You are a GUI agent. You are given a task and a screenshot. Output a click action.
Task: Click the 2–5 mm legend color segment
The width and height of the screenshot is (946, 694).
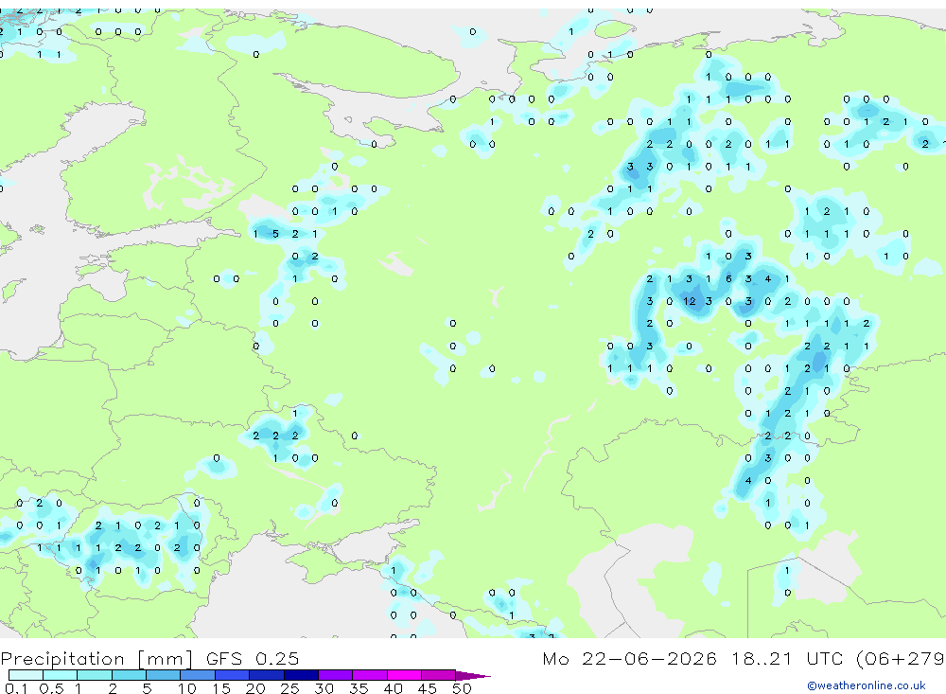[129, 675]
